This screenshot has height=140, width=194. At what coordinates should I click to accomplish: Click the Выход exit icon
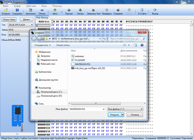click(x=155, y=10)
